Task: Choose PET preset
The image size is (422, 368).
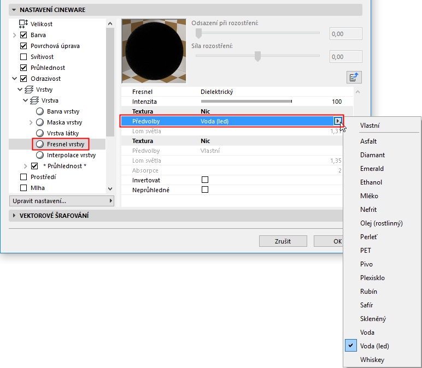Action: point(382,251)
